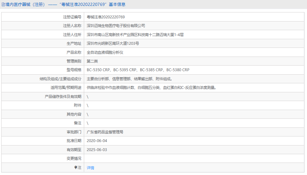Click the 批准日期 row label

click(x=74, y=141)
